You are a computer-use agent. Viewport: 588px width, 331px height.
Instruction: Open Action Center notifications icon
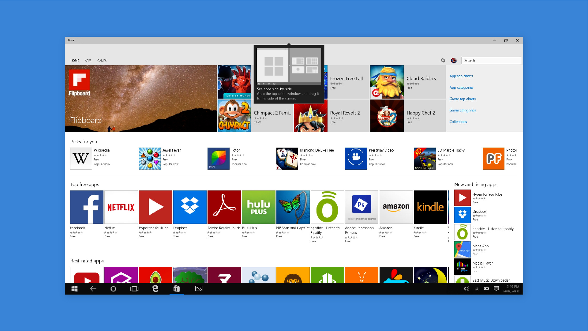click(x=496, y=289)
